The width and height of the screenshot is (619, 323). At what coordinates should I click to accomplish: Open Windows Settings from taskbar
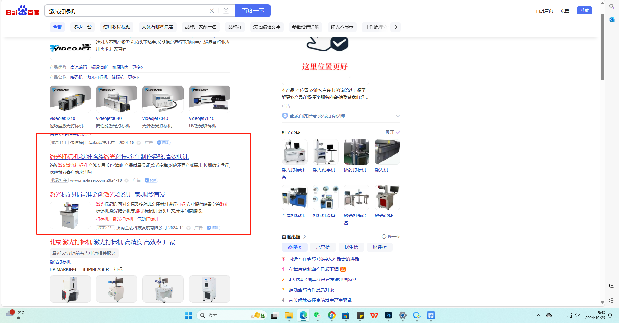[403, 315]
